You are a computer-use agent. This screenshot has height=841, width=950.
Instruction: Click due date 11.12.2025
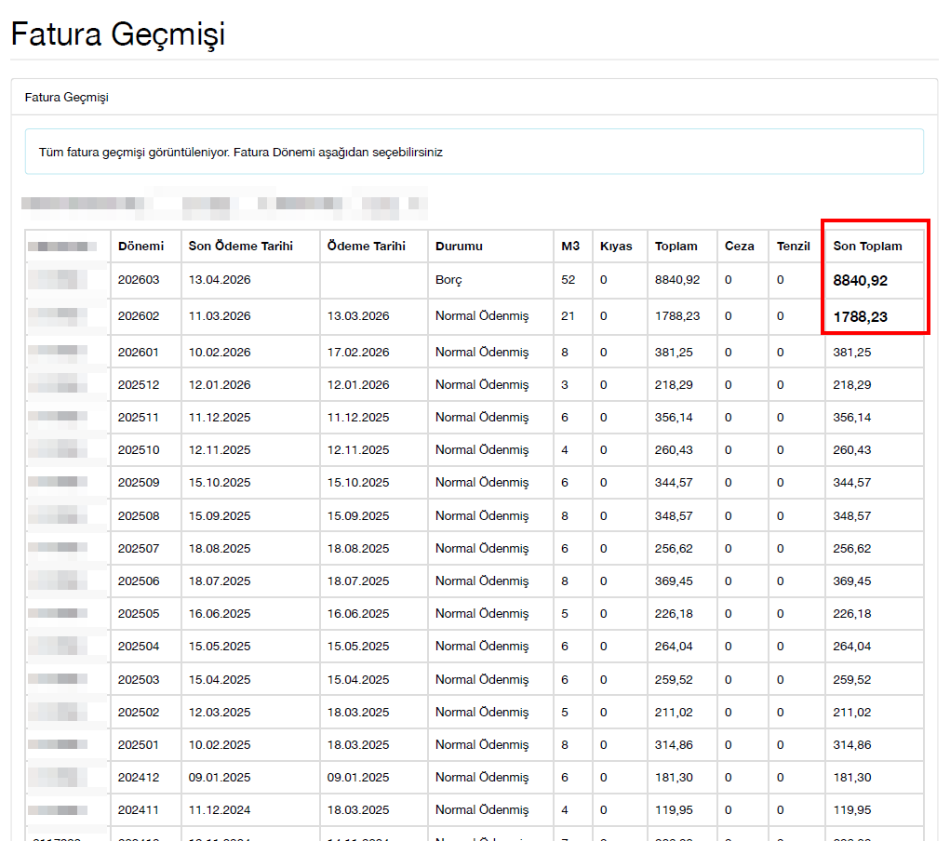coord(220,418)
